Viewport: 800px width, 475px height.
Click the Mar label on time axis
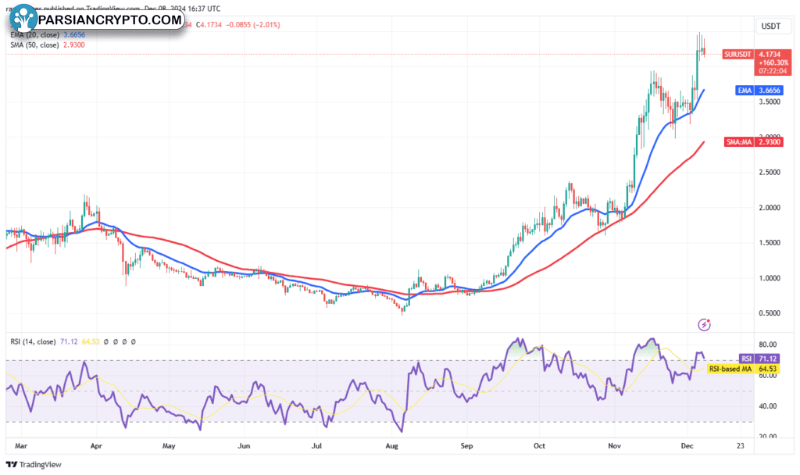coord(21,445)
